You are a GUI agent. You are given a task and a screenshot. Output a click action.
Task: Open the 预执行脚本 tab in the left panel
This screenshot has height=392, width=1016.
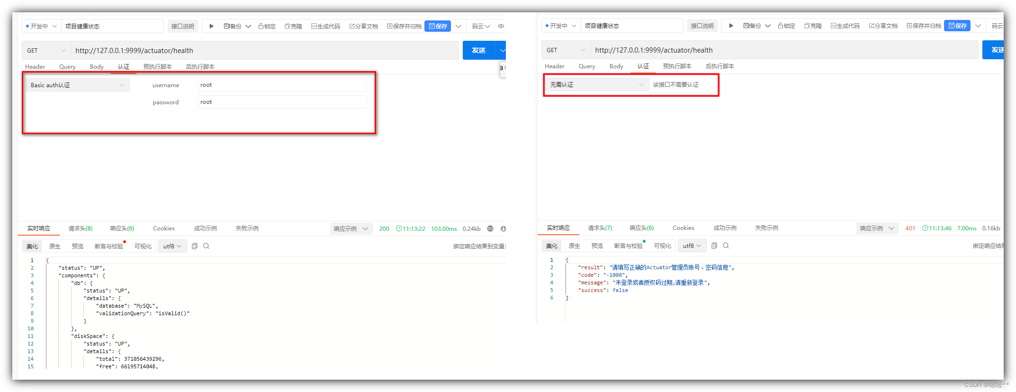pos(157,67)
